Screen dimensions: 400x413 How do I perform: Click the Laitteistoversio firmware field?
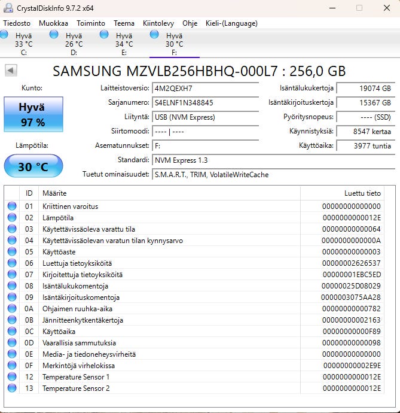pyautogui.click(x=206, y=88)
